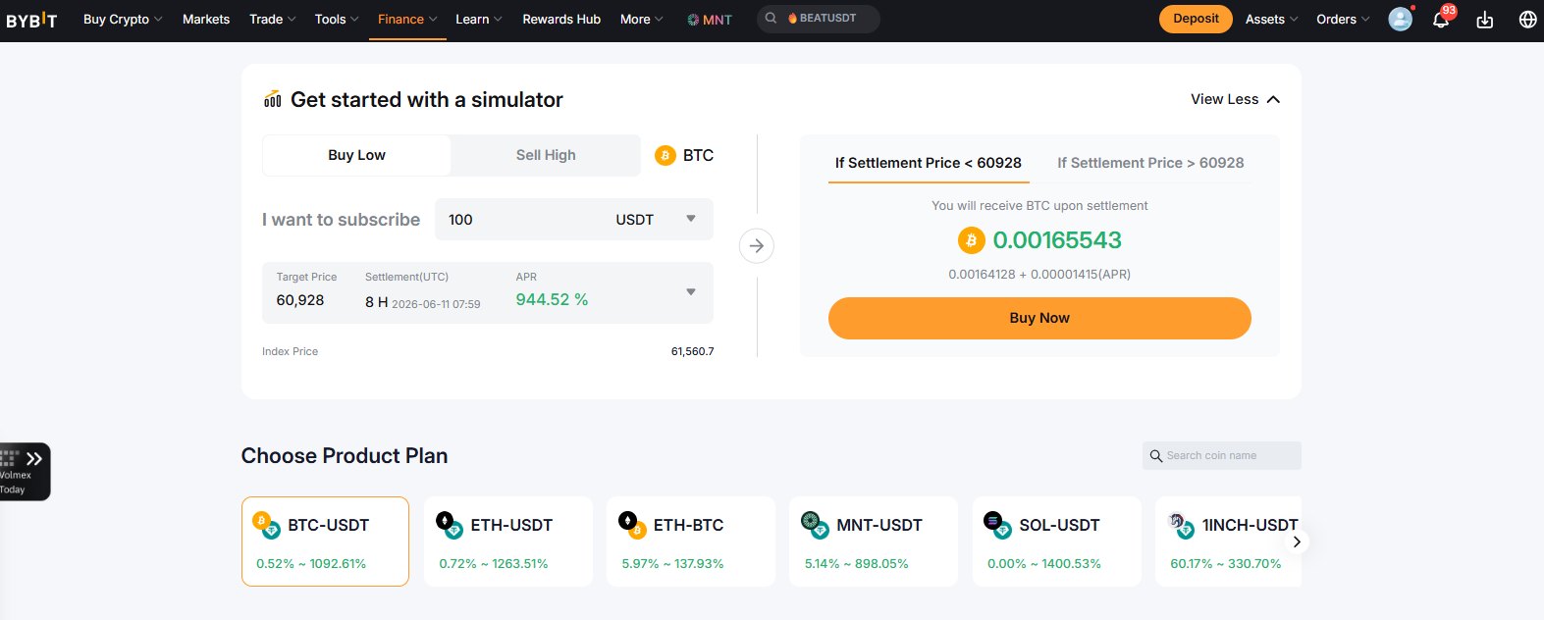Click the circular arrow between simulator panels
This screenshot has height=620, width=1544.
tap(757, 245)
